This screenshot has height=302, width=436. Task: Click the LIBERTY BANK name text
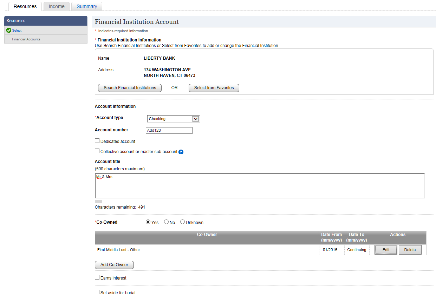(160, 58)
